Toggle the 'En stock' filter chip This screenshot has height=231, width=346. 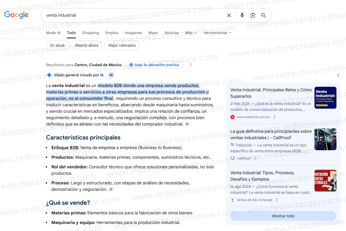pos(57,45)
